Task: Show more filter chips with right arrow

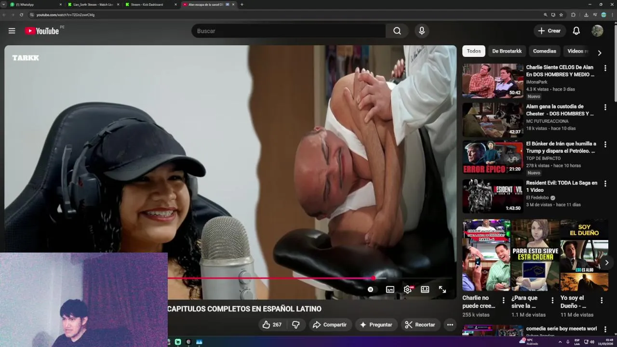Action: pos(600,53)
